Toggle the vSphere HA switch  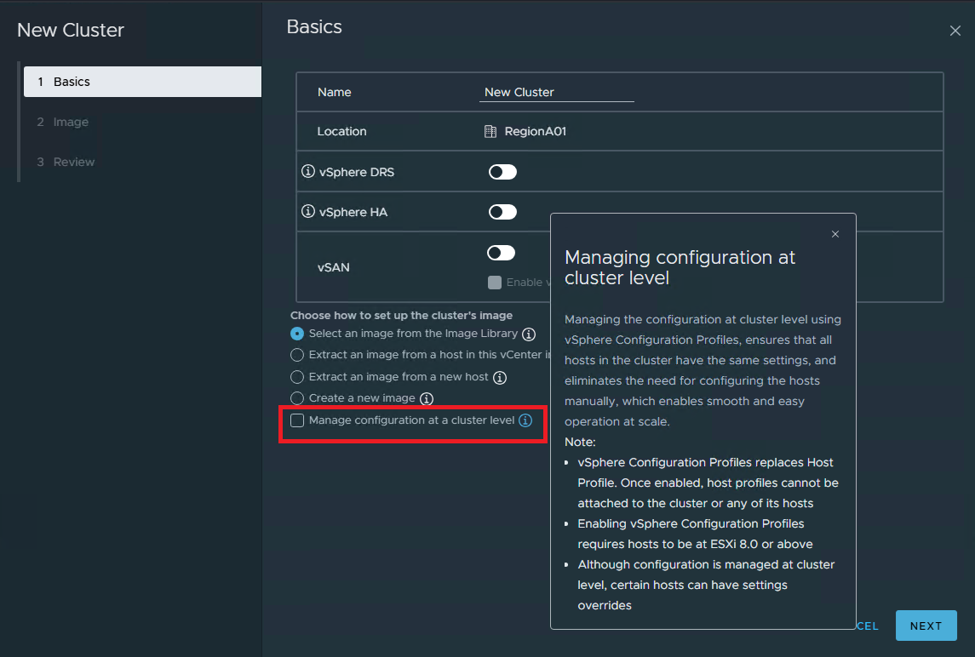502,212
